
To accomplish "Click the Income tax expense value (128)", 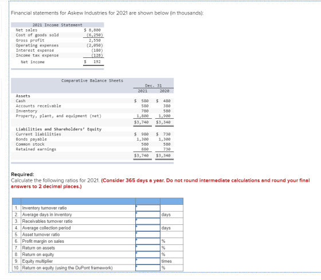I will (x=97, y=55).
